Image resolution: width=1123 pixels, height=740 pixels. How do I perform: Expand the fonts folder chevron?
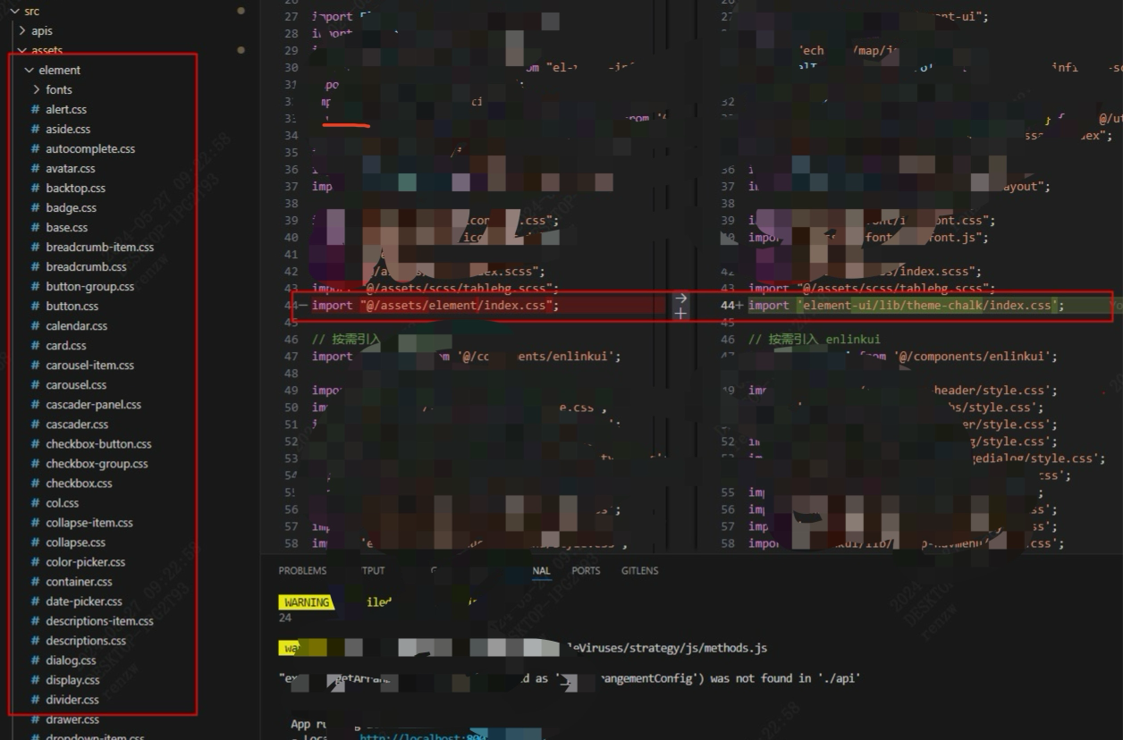(x=37, y=89)
